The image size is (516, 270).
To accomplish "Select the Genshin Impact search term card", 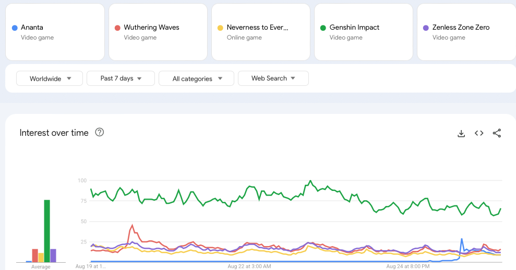I will pyautogui.click(x=364, y=32).
